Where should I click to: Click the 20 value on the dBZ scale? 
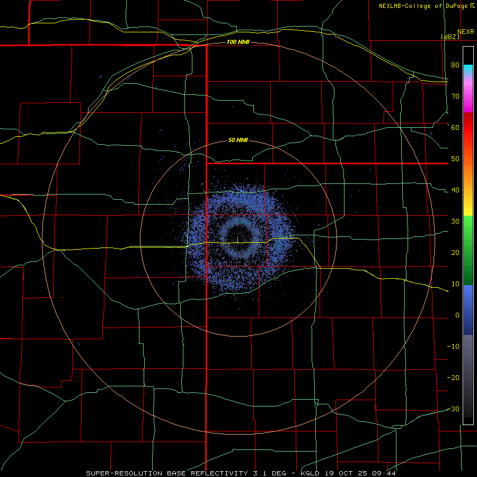pyautogui.click(x=455, y=253)
